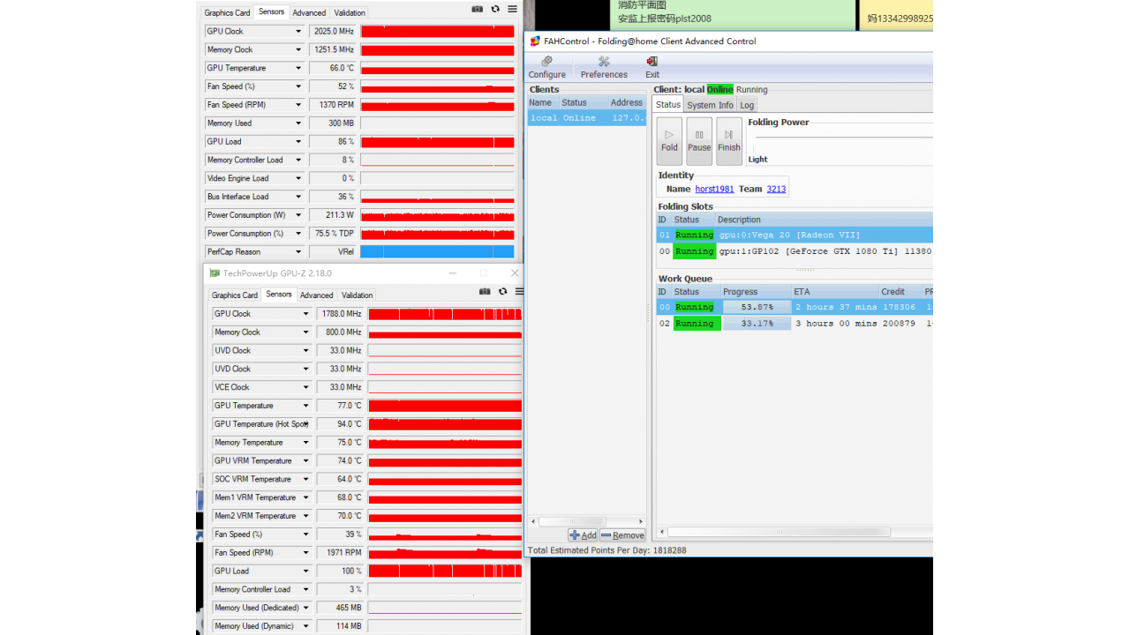1130x635 pixels.
Task: Close the GPU-Z 2.18.0 window
Action: 515,273
